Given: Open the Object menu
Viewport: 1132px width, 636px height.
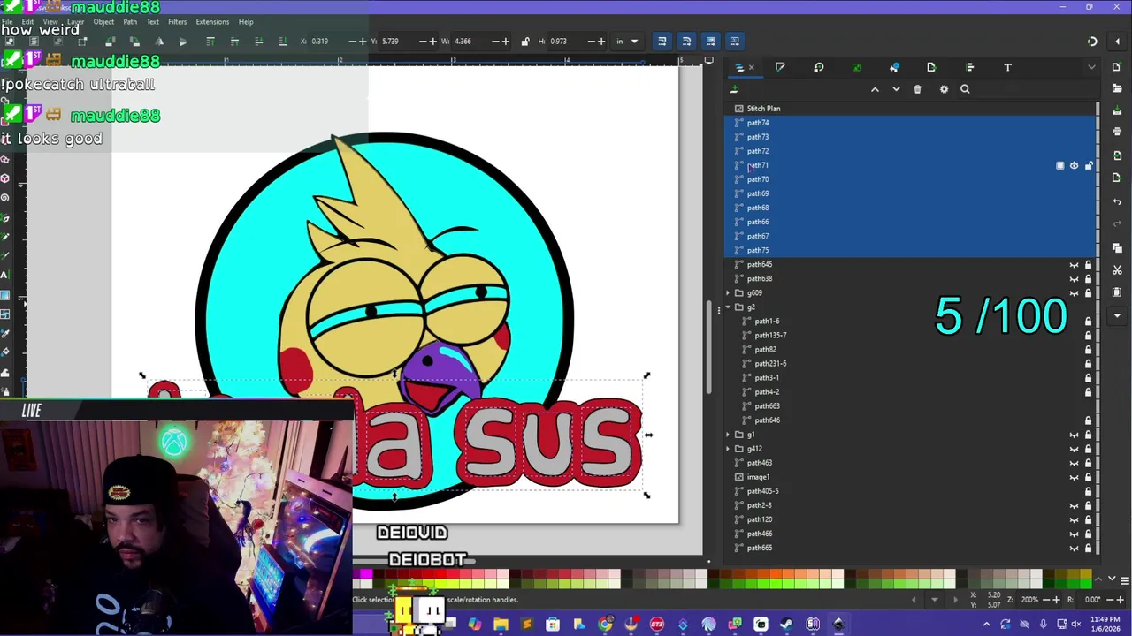Looking at the screenshot, I should click(103, 22).
